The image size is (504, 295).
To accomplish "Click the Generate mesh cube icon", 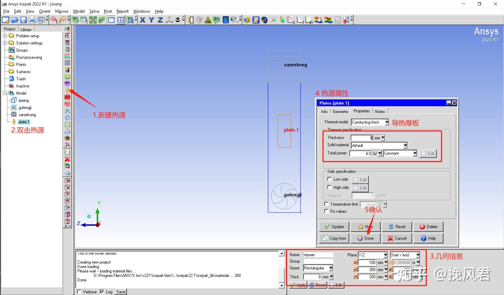I will (x=199, y=20).
